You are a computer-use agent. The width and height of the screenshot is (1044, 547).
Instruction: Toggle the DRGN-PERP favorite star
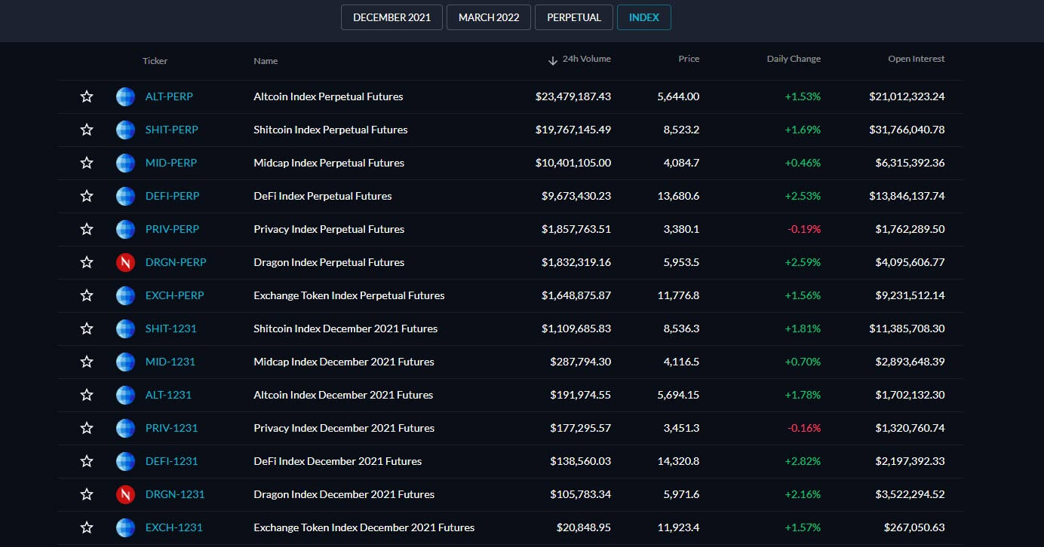[87, 262]
